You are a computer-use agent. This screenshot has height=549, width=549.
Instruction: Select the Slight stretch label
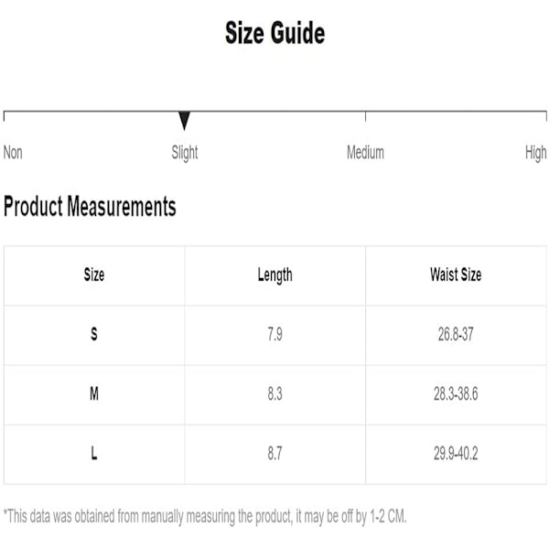(x=185, y=154)
